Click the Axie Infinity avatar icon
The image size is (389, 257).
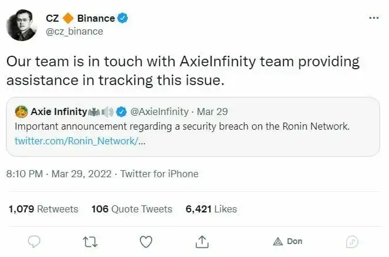[x=21, y=111]
